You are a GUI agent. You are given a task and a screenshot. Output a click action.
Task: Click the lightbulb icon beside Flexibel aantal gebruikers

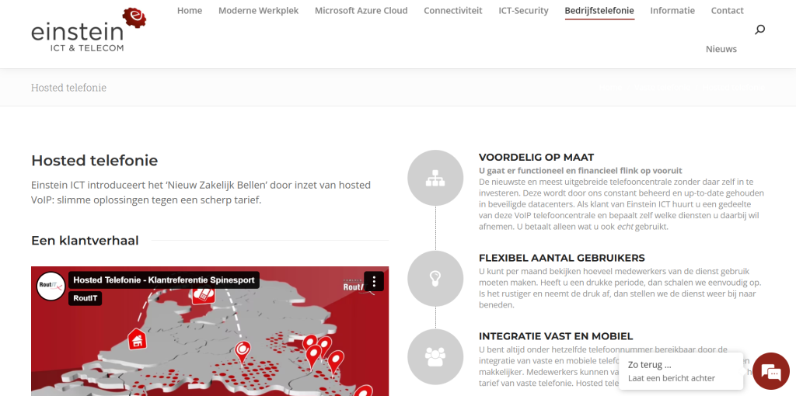(435, 279)
